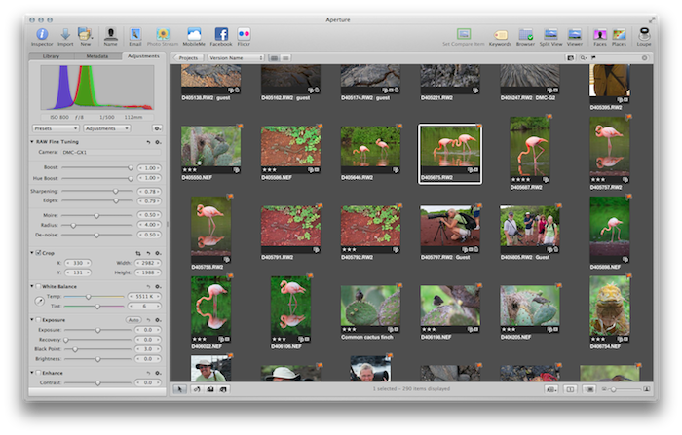
Task: Open the viewer mode popup at bottom right
Action: pos(551,389)
